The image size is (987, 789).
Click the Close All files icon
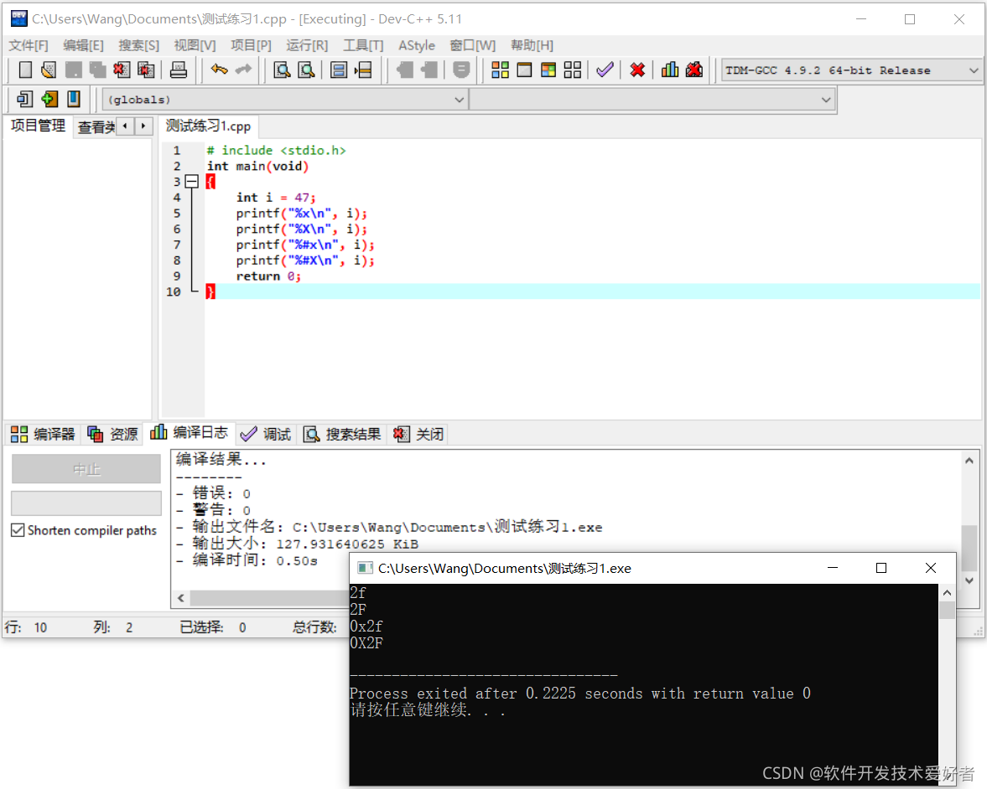pyautogui.click(x=146, y=70)
